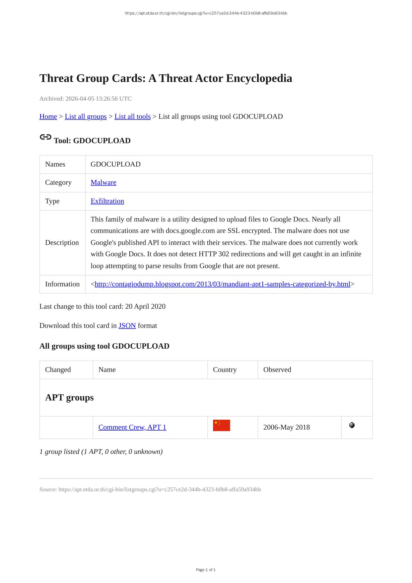Click the Country column header
The image size is (412, 583).
225,370
